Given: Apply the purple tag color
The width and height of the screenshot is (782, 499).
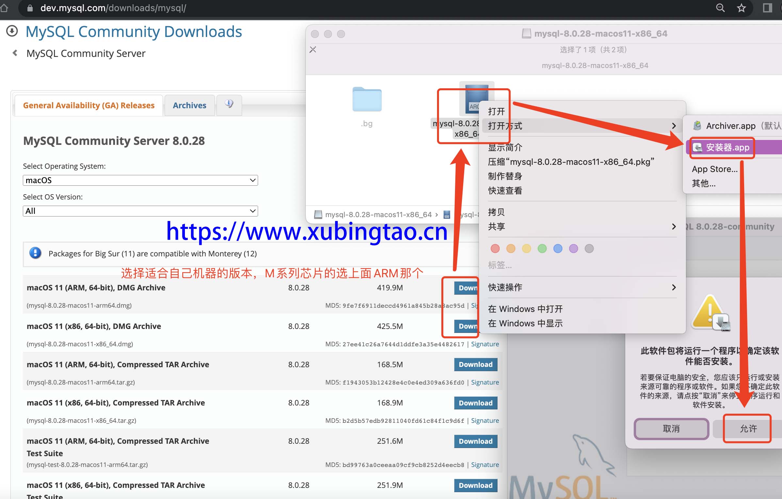Looking at the screenshot, I should [x=574, y=249].
